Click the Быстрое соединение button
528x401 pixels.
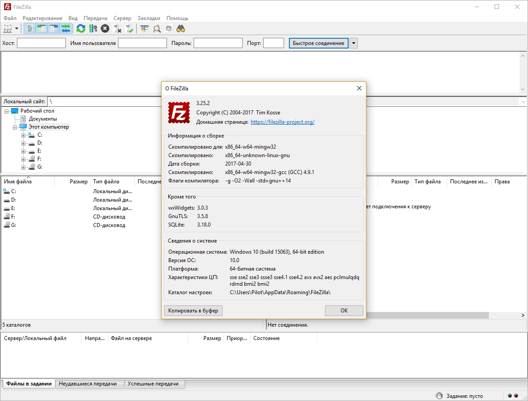tap(319, 43)
